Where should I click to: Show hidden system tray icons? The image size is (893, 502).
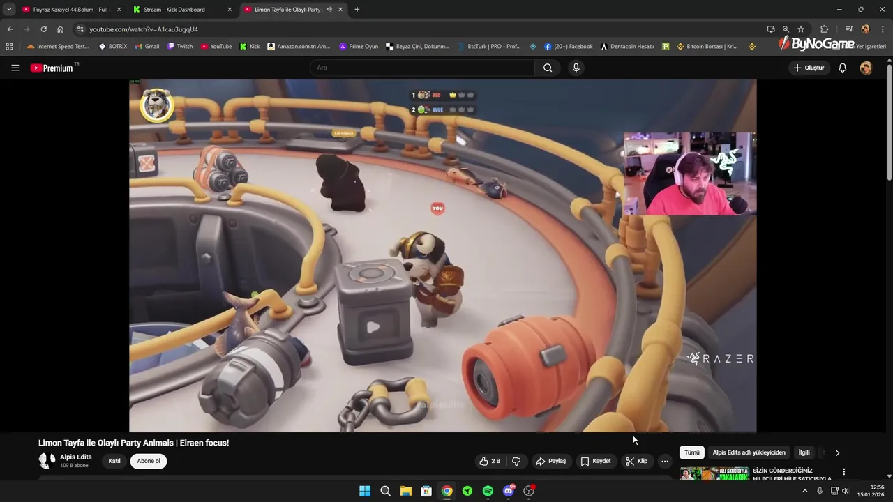pyautogui.click(x=804, y=491)
